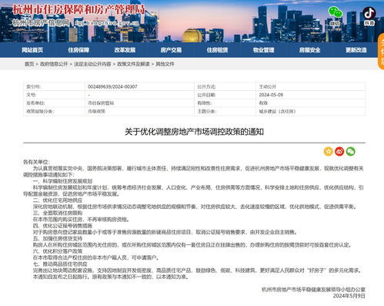Click heading 一、科学编制住房发展规划
The image size is (384, 306).
click(62, 181)
